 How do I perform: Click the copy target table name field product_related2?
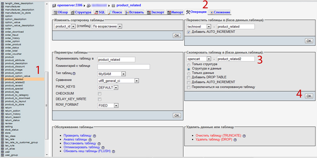tap(236, 59)
